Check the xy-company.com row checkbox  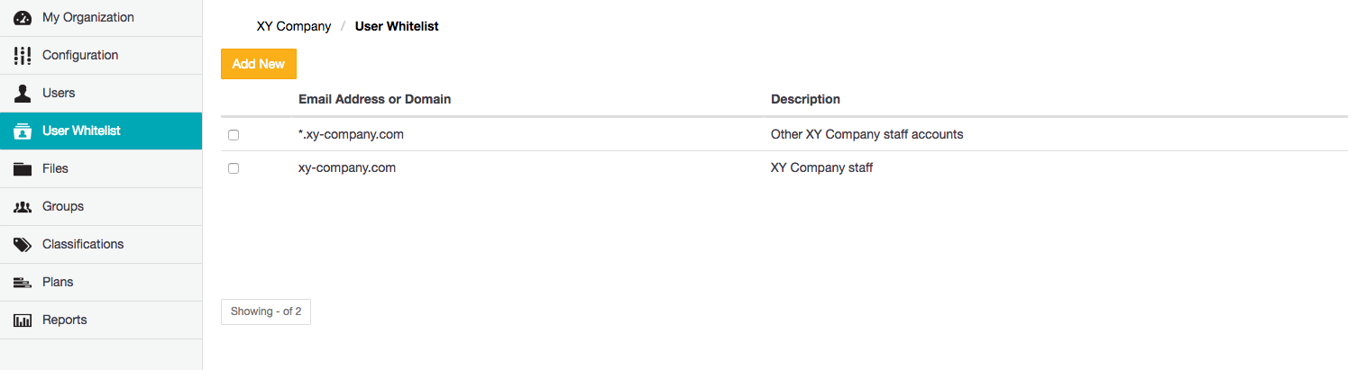pyautogui.click(x=234, y=168)
